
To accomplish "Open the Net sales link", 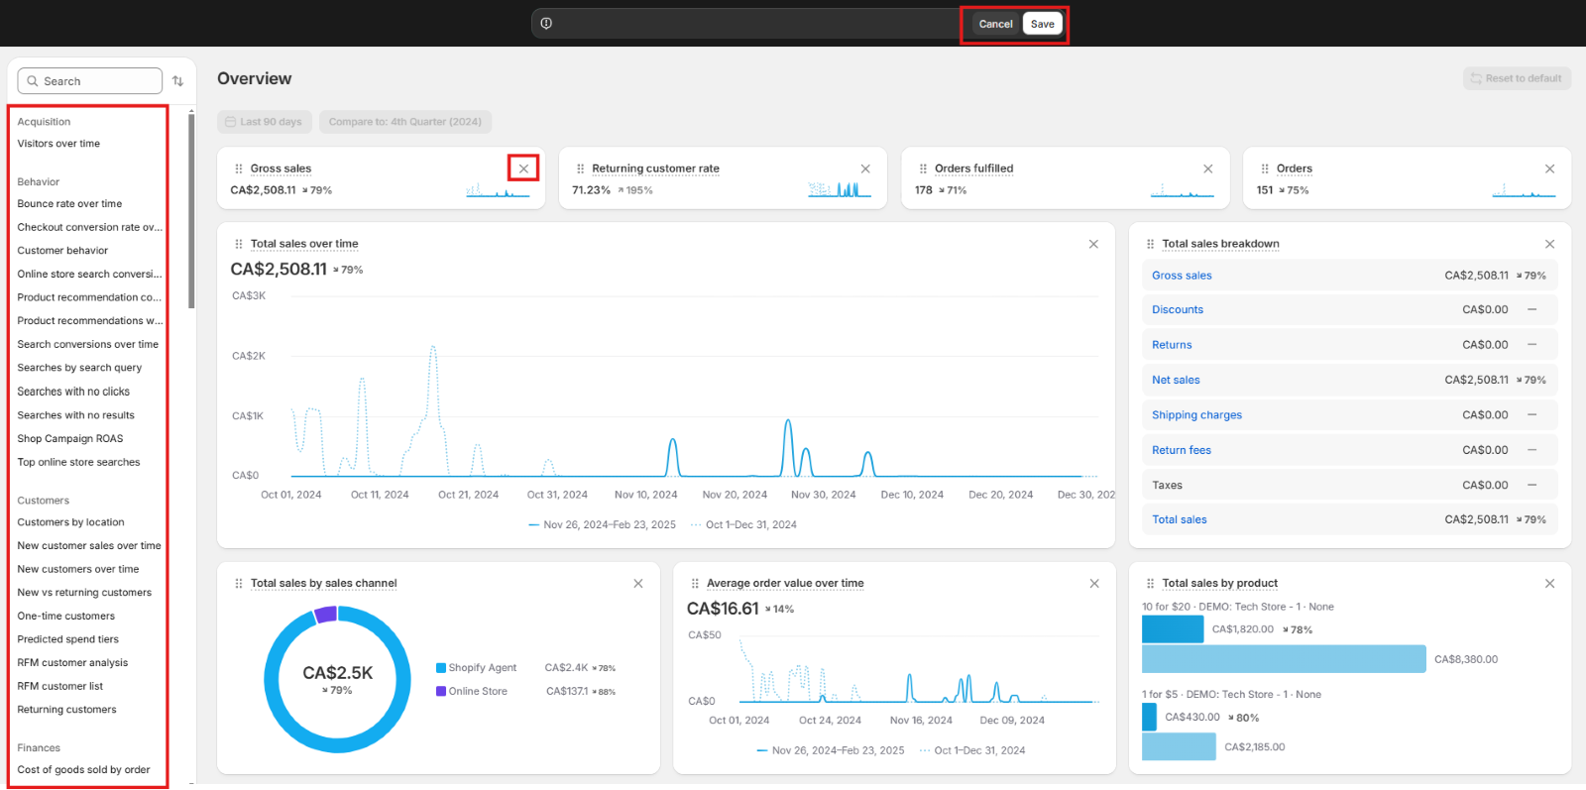I will click(x=1176, y=380).
